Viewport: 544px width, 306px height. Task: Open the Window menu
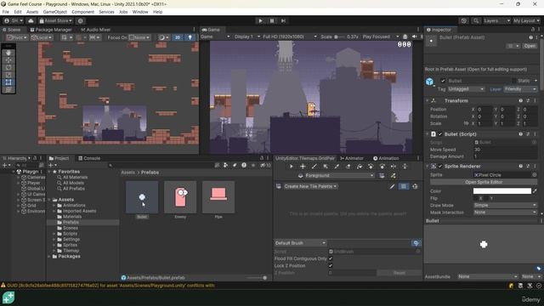[x=140, y=12]
